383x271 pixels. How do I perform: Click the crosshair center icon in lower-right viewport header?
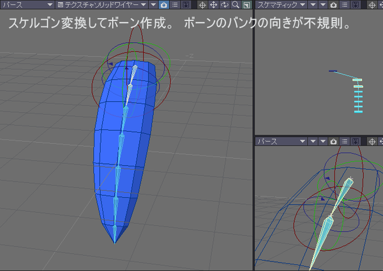tap(372, 141)
